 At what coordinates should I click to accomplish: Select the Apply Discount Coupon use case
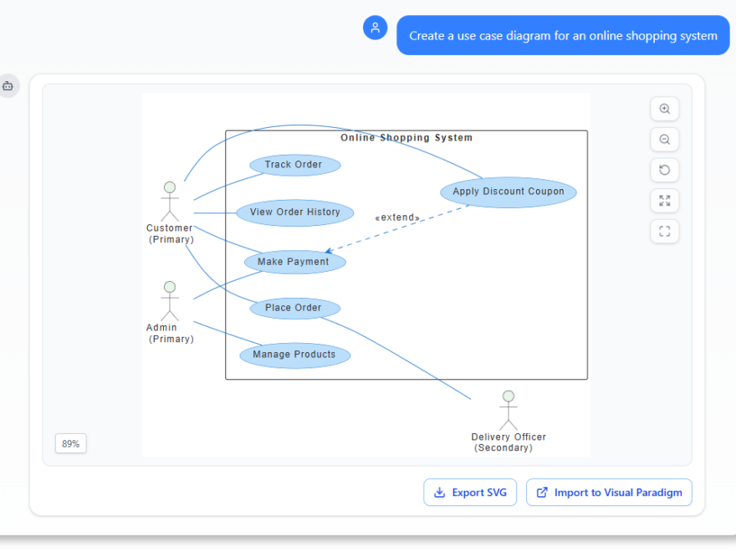(508, 192)
